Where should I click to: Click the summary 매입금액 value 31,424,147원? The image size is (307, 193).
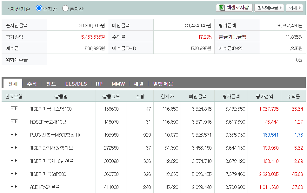point(198,25)
